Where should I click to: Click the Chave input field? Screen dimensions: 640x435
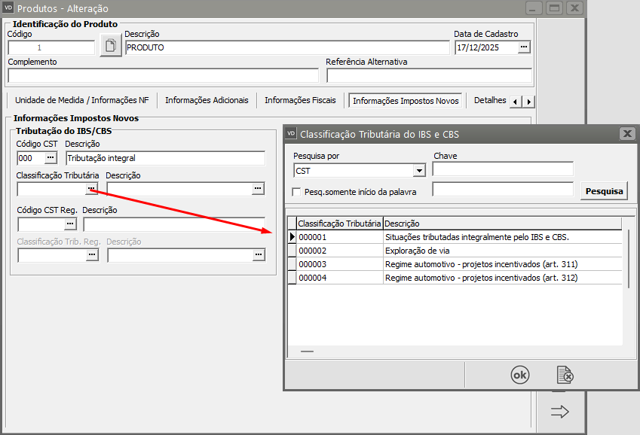(503, 169)
